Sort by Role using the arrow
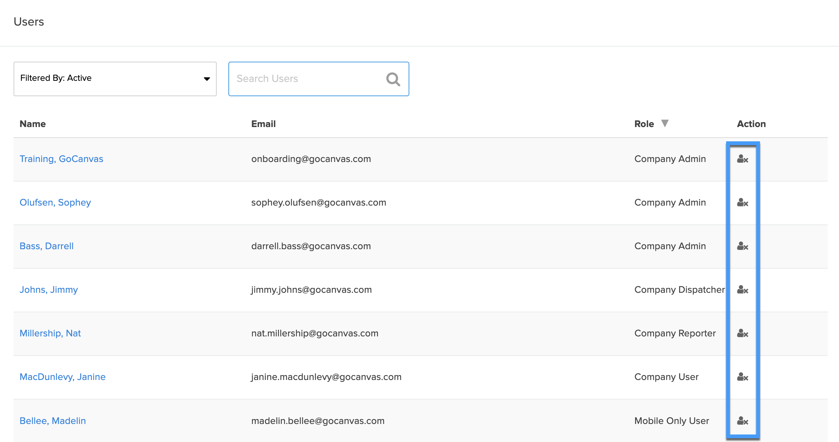This screenshot has width=839, height=442. click(x=665, y=123)
